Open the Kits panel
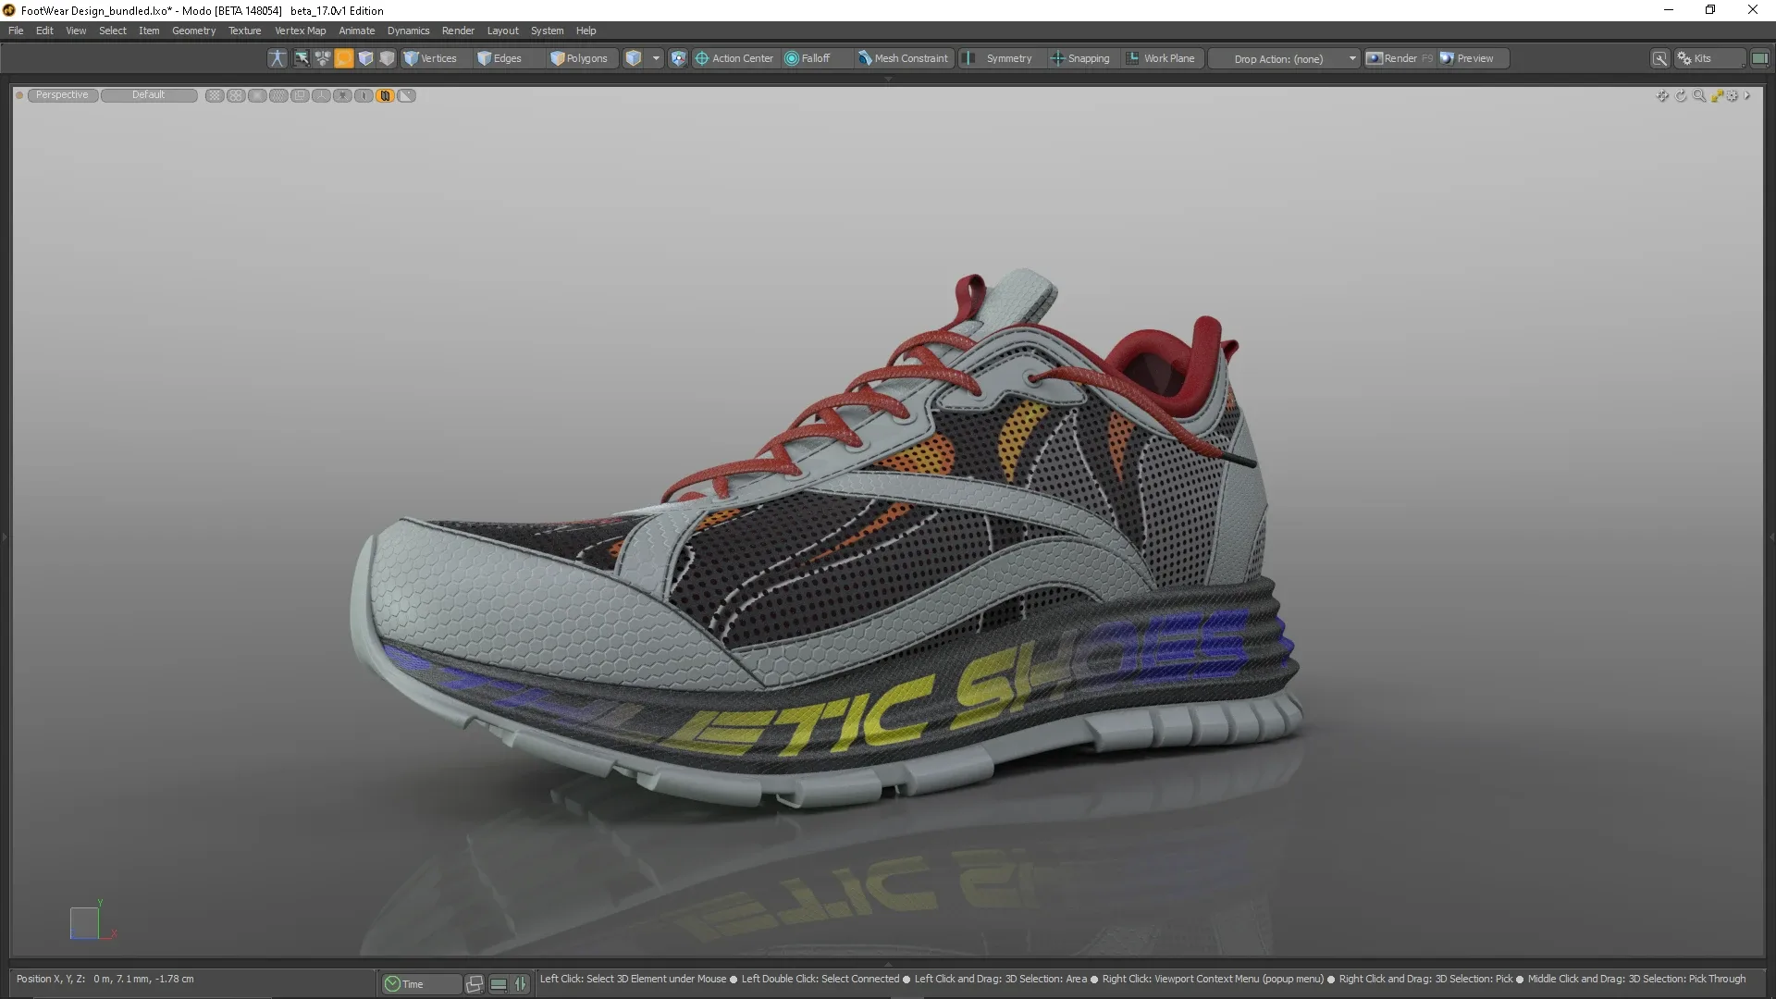This screenshot has width=1776, height=999. 1709,58
